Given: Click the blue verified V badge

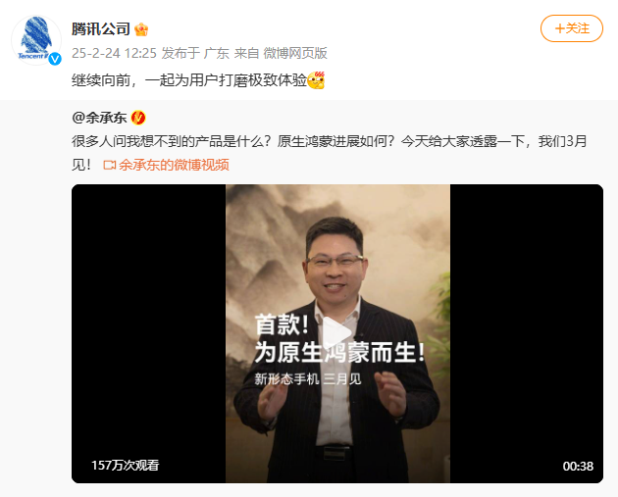Looking at the screenshot, I should click(55, 59).
